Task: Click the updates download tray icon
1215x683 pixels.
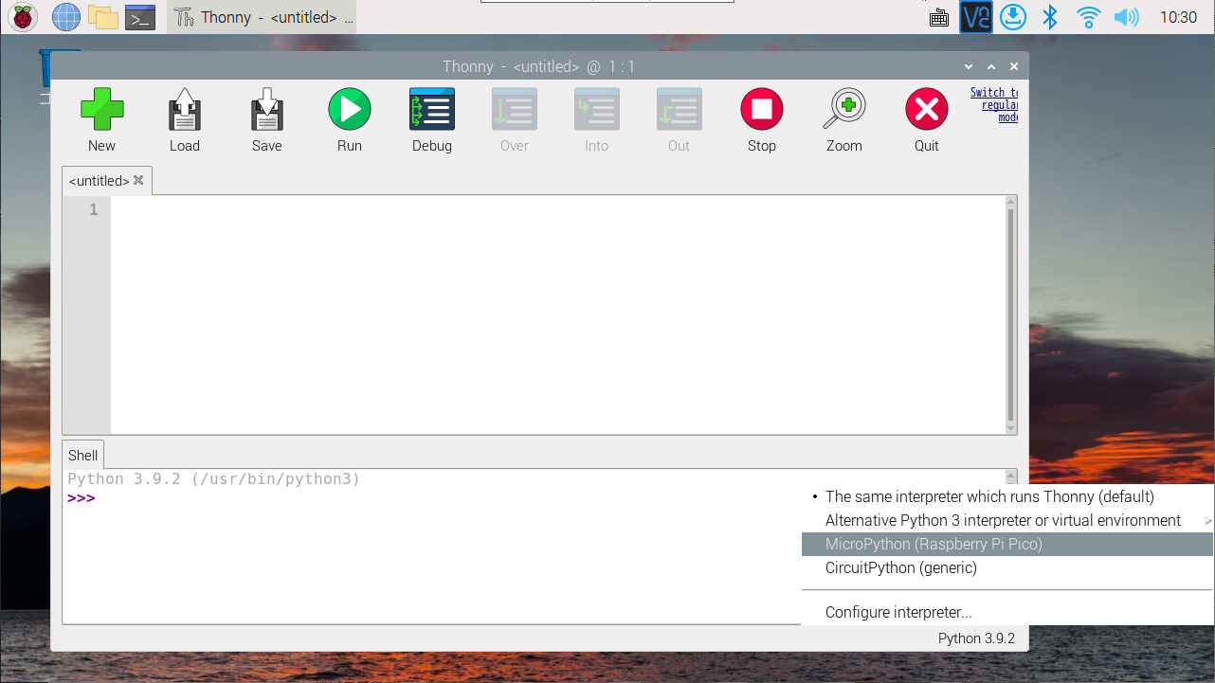Action: (x=1013, y=17)
